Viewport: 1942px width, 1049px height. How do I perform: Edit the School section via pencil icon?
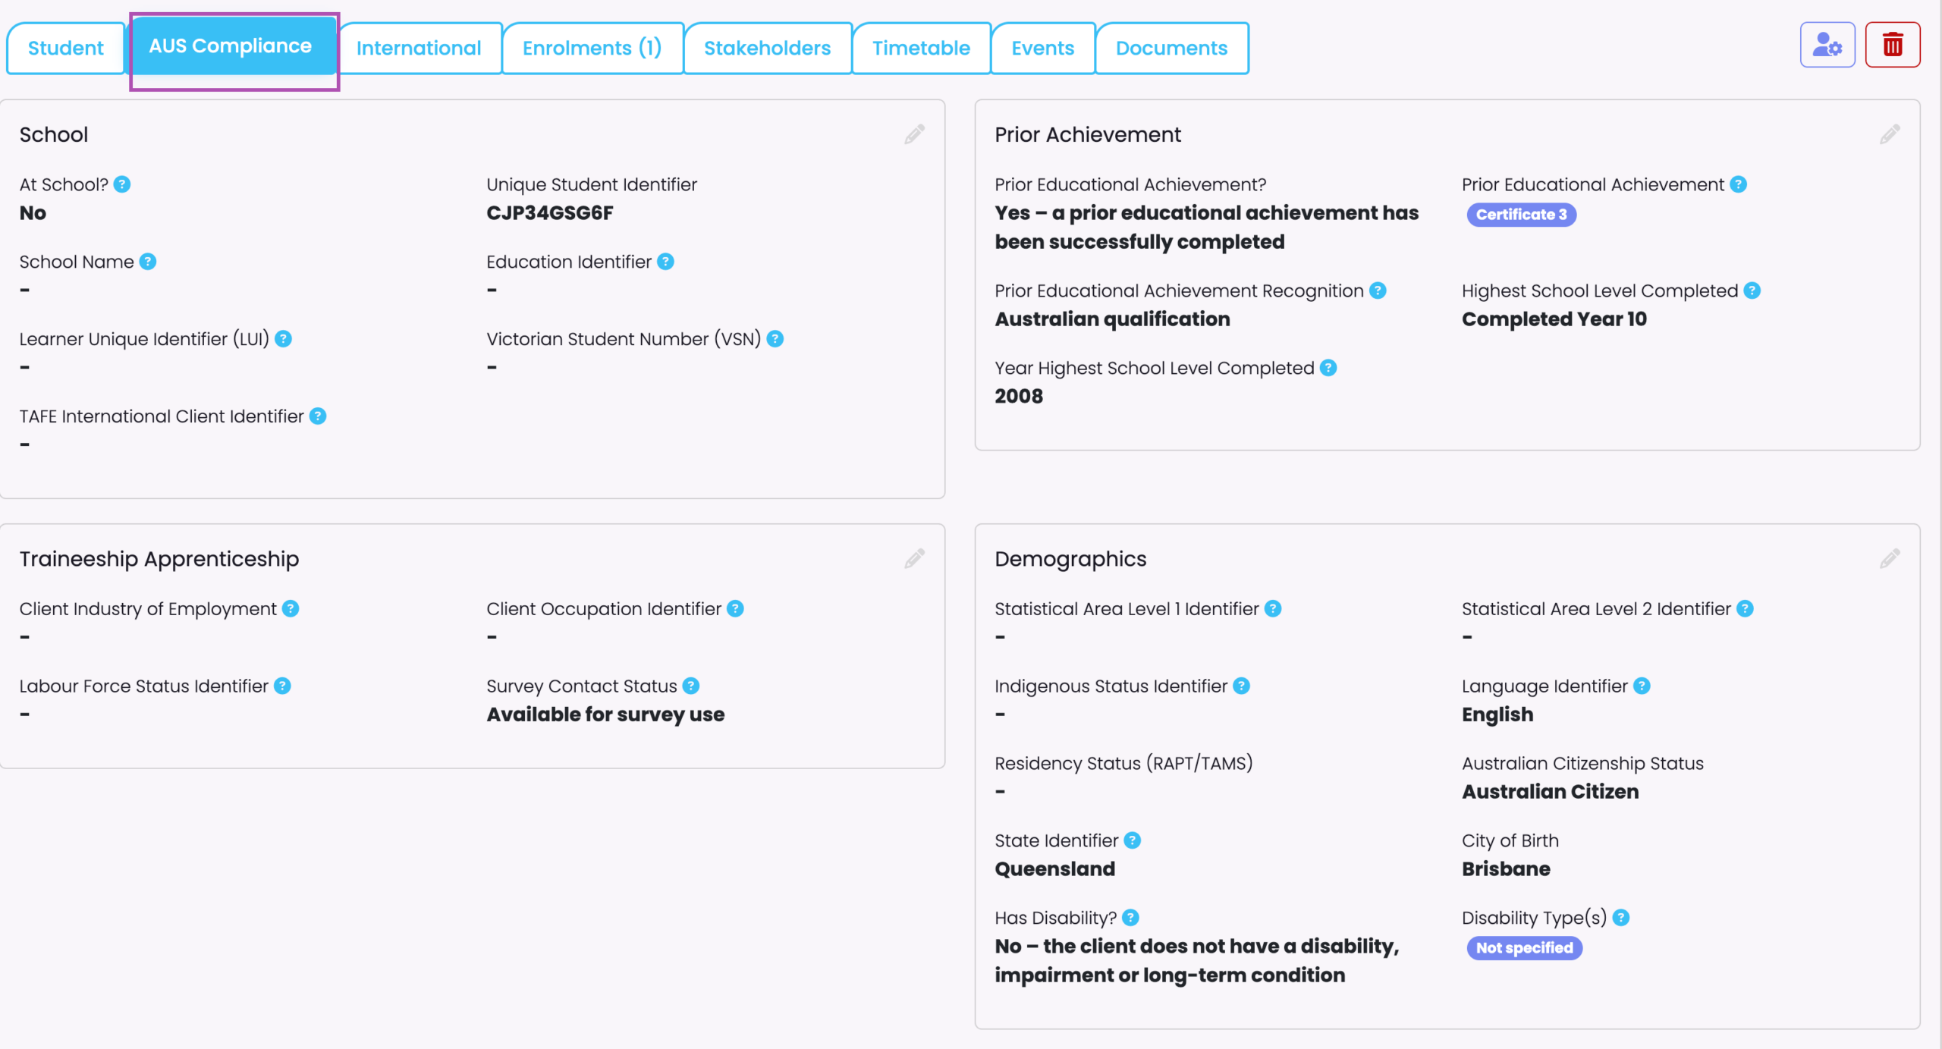914,134
